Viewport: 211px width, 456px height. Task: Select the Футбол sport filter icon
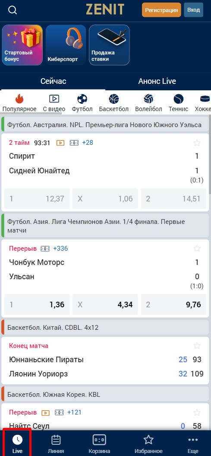[x=82, y=99]
